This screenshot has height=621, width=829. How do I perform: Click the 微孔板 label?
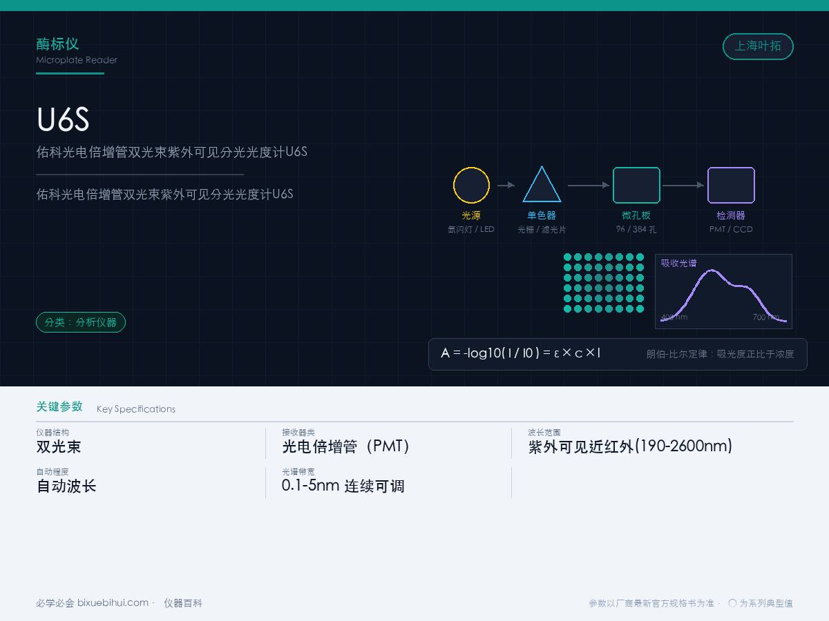point(636,215)
